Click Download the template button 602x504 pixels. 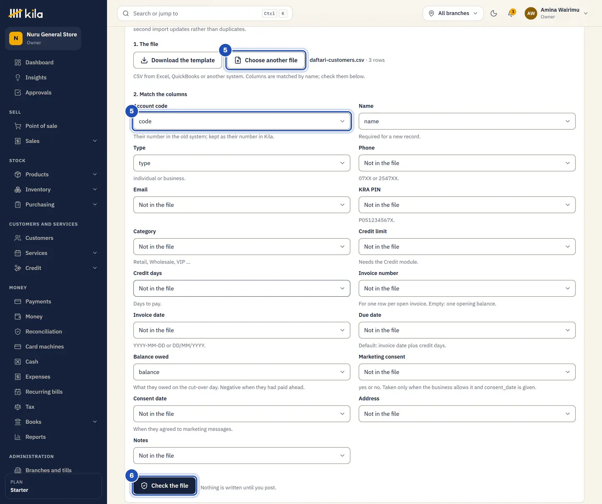tap(178, 60)
